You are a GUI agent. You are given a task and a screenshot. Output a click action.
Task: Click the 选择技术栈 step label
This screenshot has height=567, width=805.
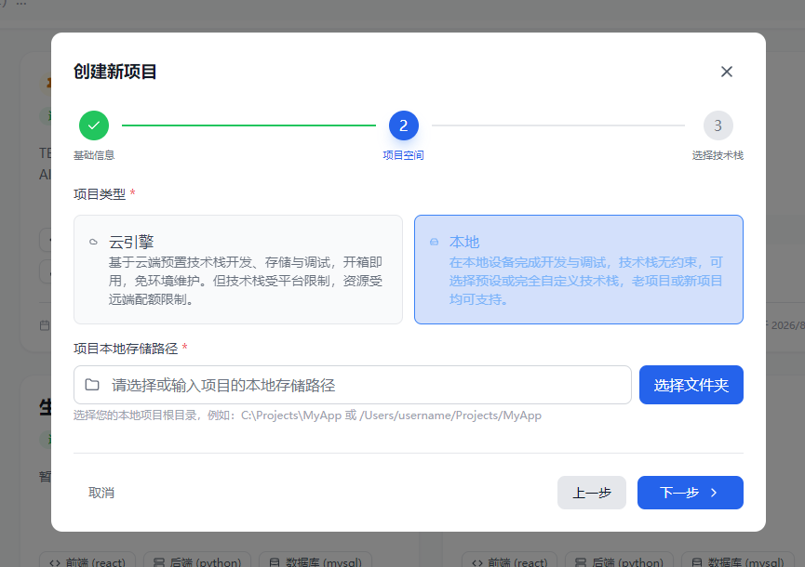(x=718, y=155)
